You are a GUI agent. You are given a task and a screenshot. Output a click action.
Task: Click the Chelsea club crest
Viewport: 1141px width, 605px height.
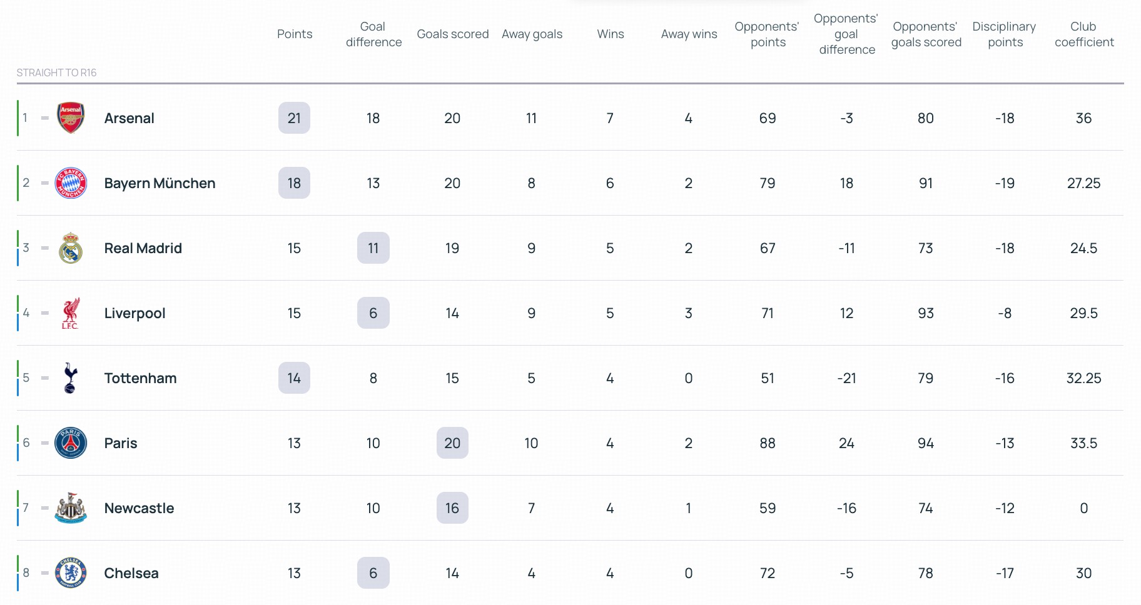click(71, 573)
